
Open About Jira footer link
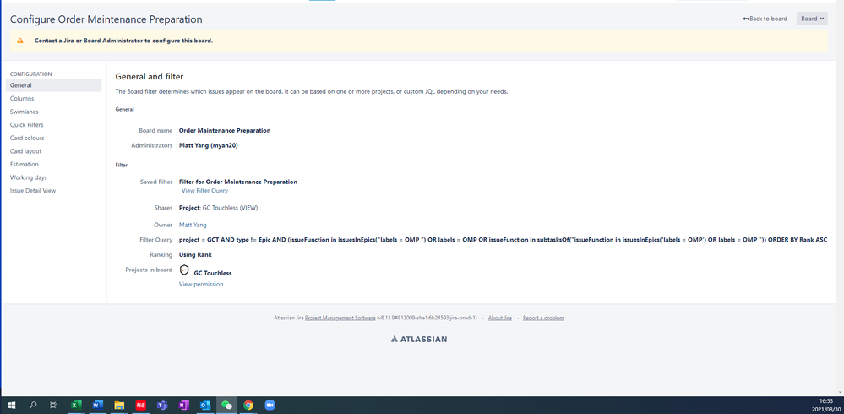(499, 318)
